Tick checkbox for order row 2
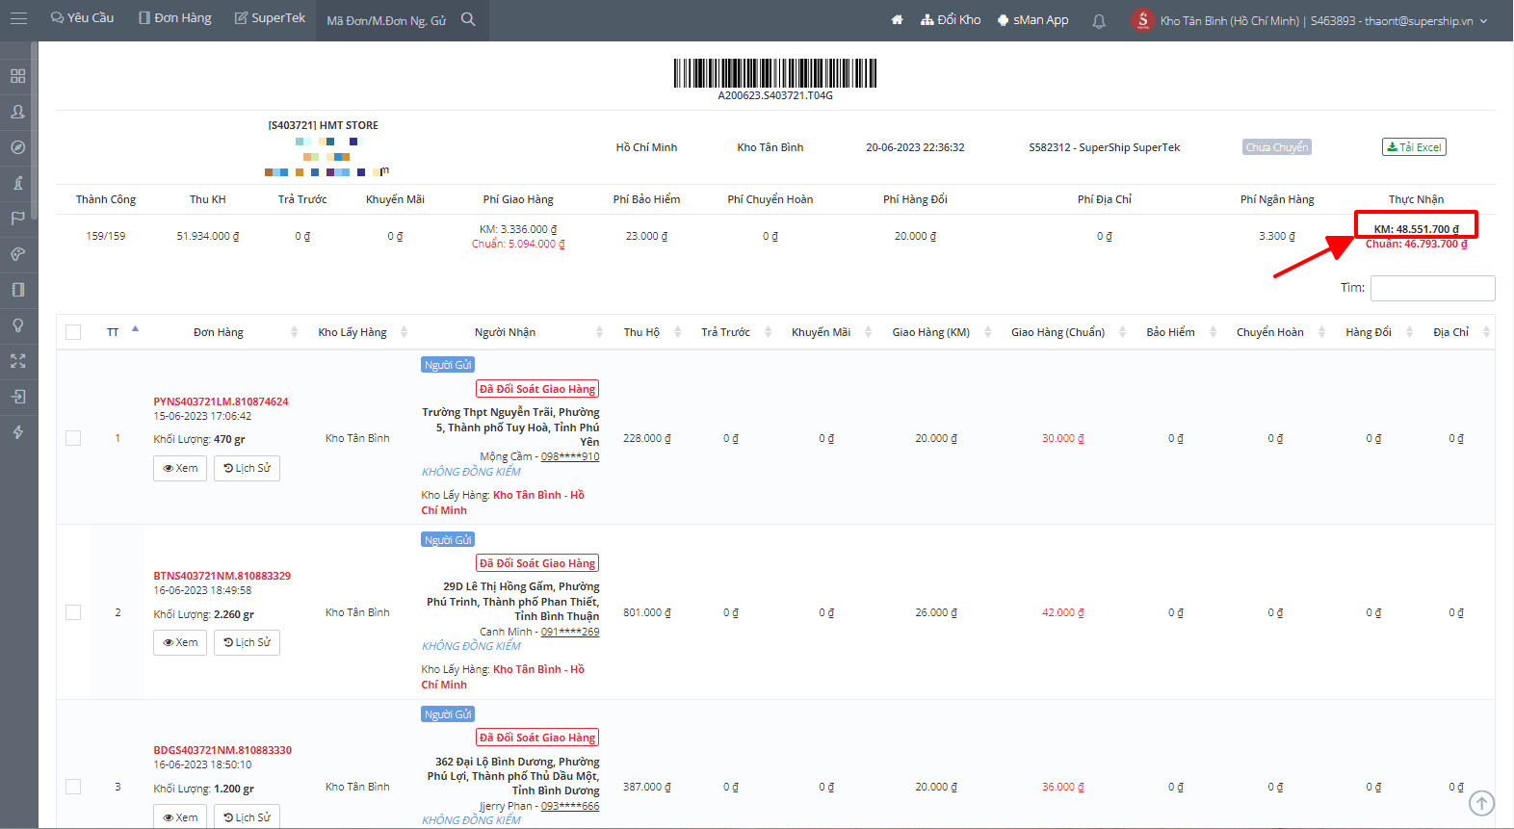The width and height of the screenshot is (1514, 829). pyautogui.click(x=73, y=612)
